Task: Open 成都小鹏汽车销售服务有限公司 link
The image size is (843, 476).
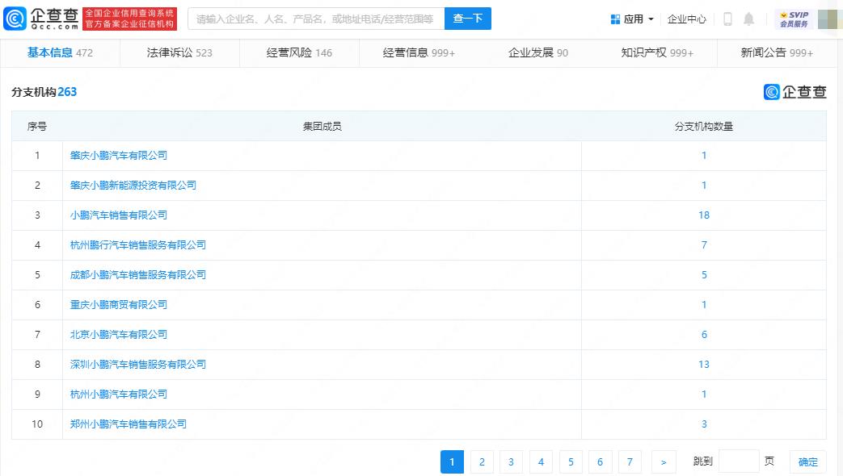Action: 137,275
